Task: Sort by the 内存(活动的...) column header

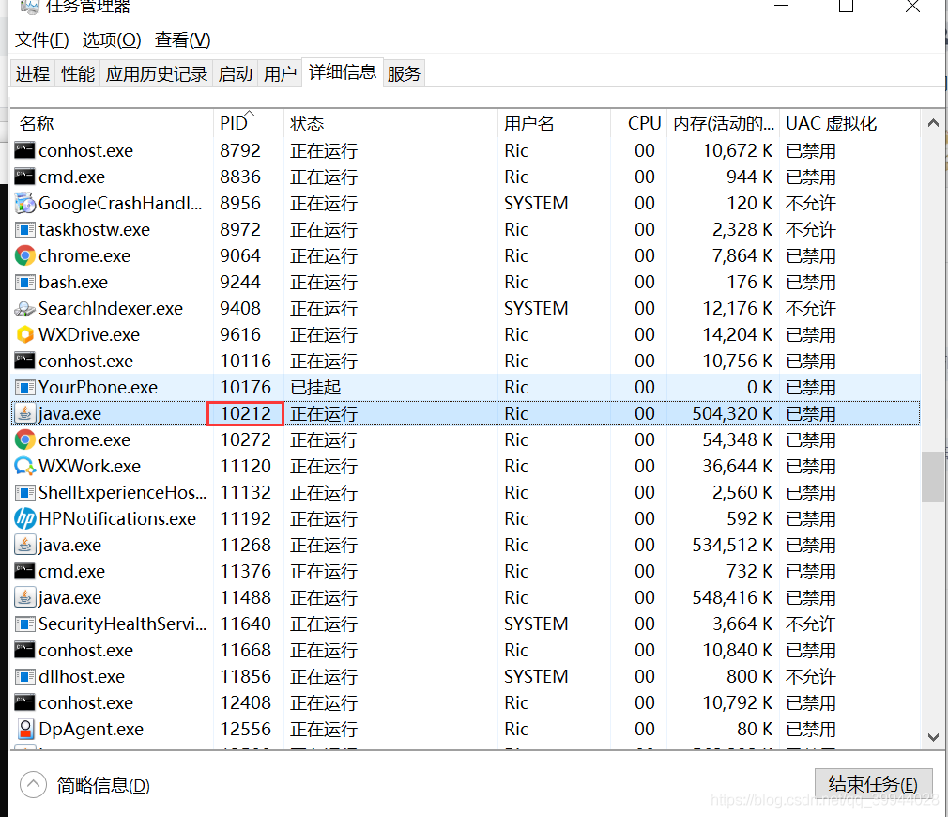Action: coord(723,123)
